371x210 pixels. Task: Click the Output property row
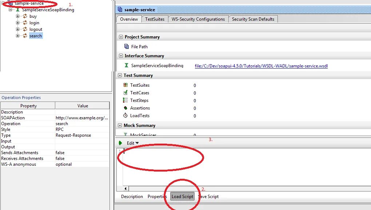[x=55, y=147]
